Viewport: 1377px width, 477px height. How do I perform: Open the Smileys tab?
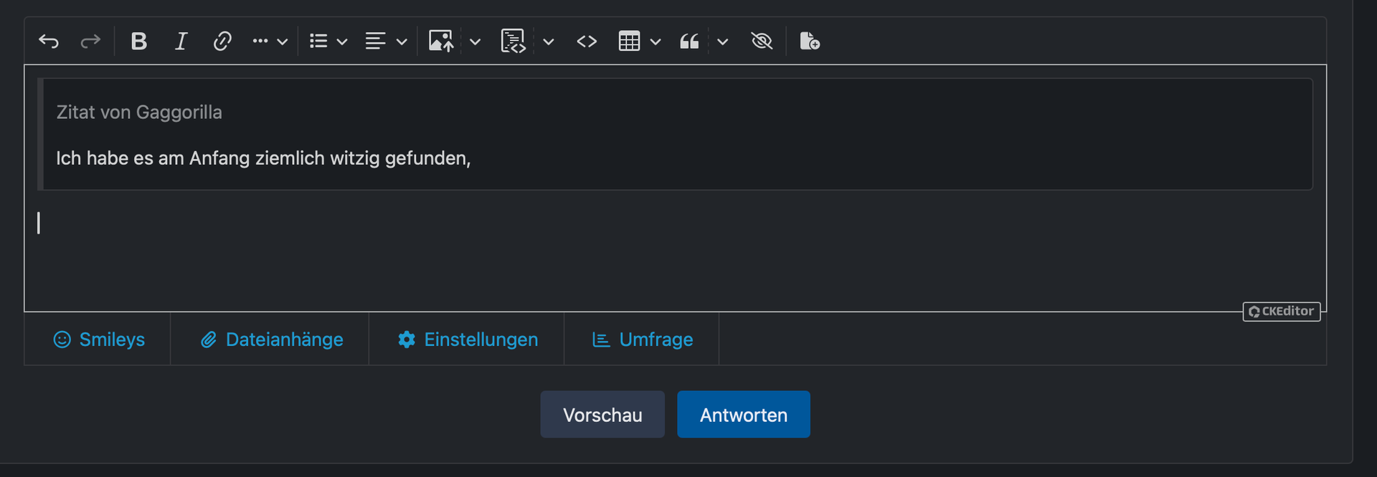point(98,339)
